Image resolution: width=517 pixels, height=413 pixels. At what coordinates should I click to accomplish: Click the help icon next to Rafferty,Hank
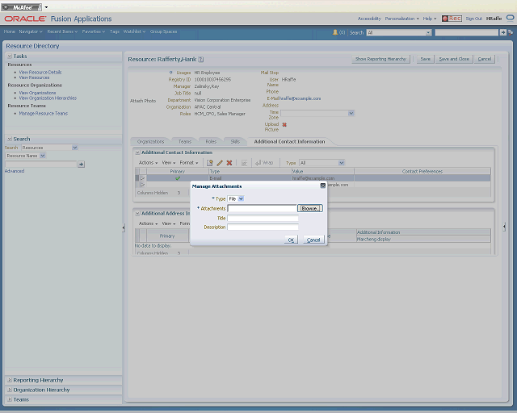pos(201,59)
